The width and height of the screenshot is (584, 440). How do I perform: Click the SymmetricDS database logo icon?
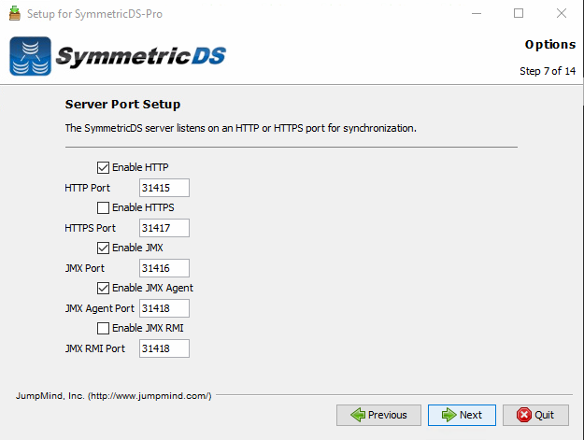[30, 56]
